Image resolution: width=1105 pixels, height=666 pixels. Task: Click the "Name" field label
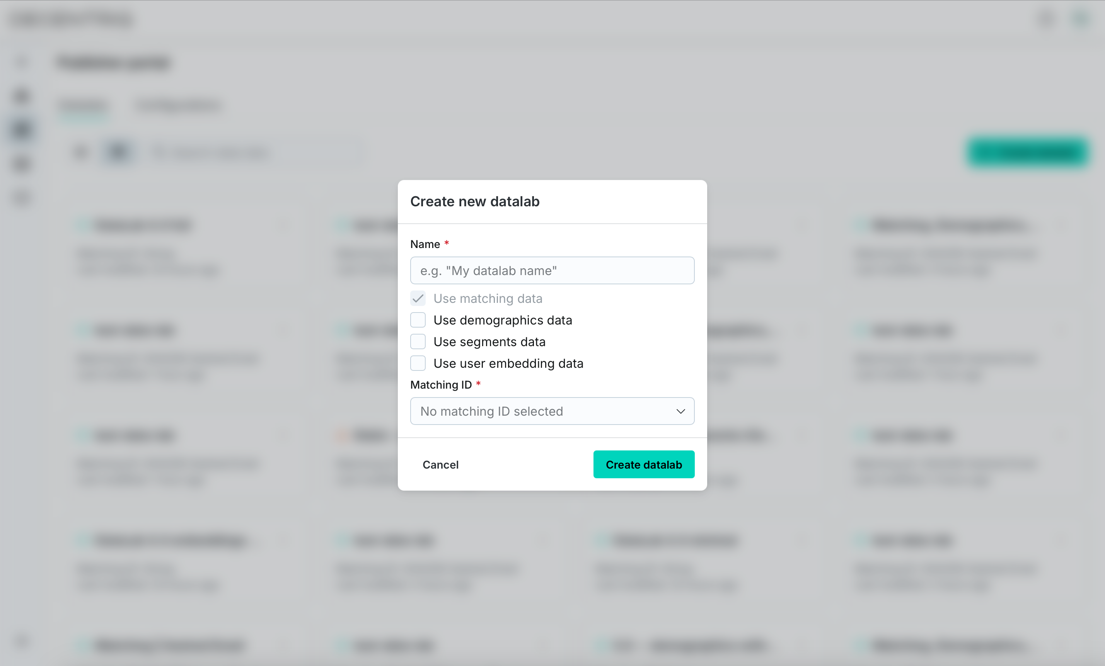[425, 244]
